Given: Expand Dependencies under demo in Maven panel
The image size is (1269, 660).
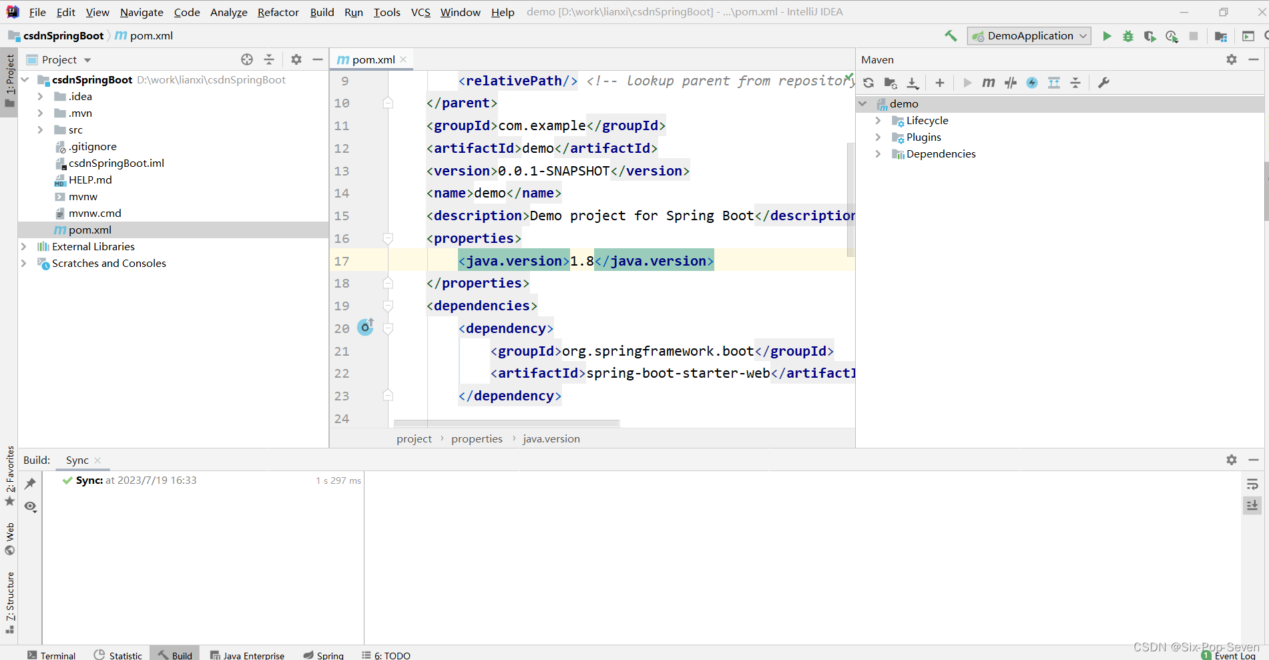Looking at the screenshot, I should [878, 153].
